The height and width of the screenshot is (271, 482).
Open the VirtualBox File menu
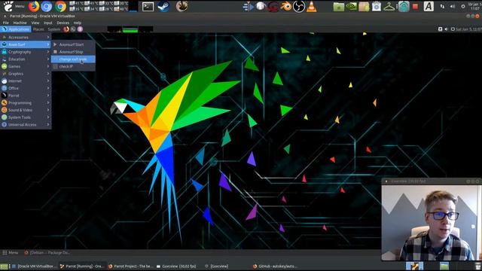[5, 23]
